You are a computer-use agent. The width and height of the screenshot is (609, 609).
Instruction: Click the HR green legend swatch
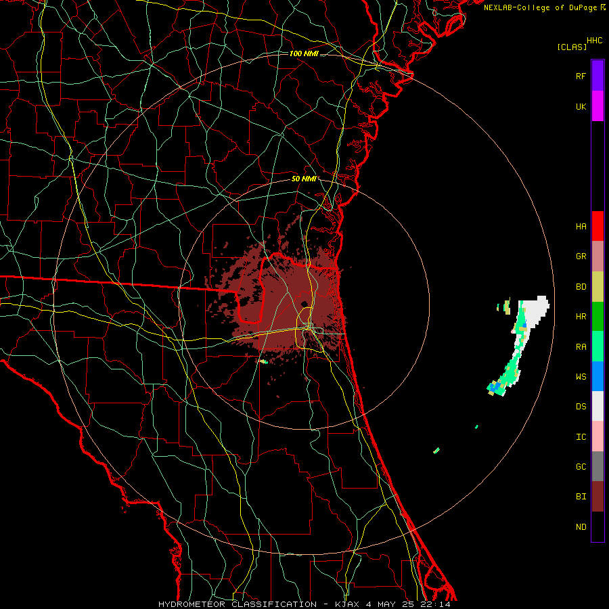click(x=597, y=316)
